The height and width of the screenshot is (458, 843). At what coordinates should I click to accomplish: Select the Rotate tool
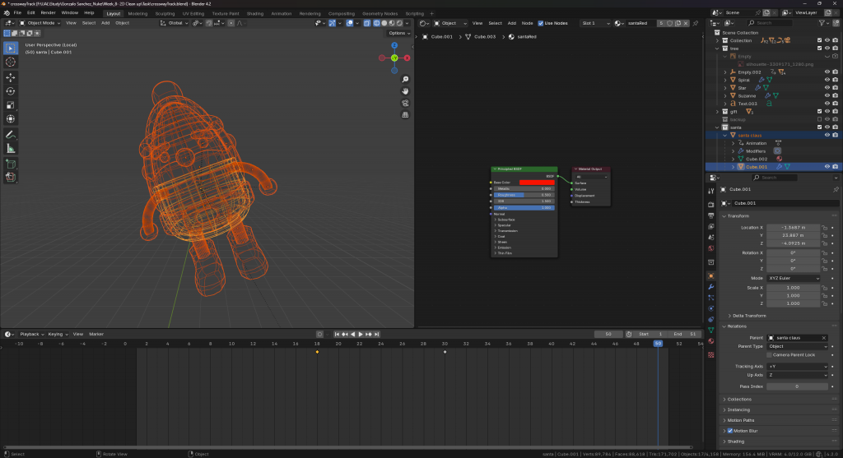point(10,91)
